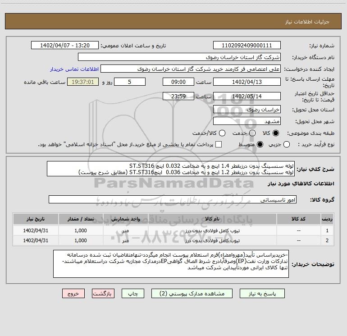Click the نام کالا column header

(212, 219)
